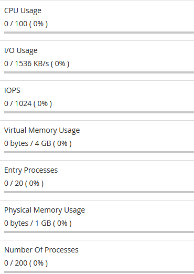Click the IOPS label
The image size is (194, 274).
pos(12,90)
